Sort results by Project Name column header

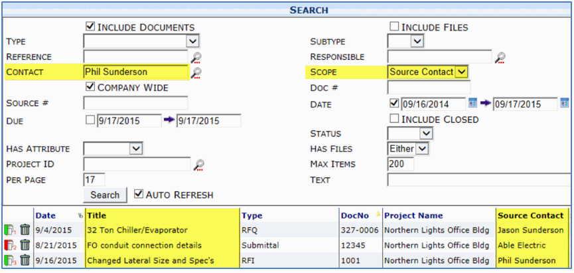(x=413, y=216)
